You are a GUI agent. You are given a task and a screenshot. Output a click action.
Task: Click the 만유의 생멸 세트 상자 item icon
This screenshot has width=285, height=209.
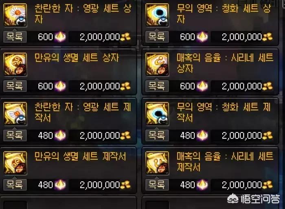coord(15,64)
